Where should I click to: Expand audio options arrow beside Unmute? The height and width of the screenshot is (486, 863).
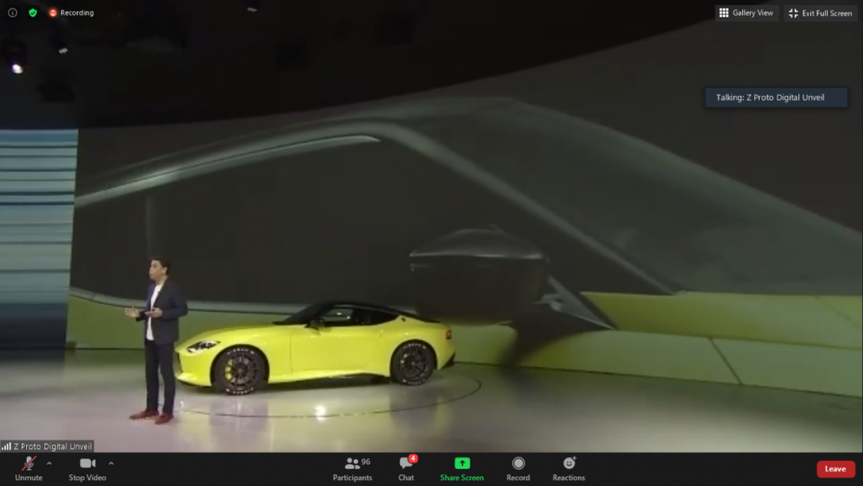[x=49, y=464]
